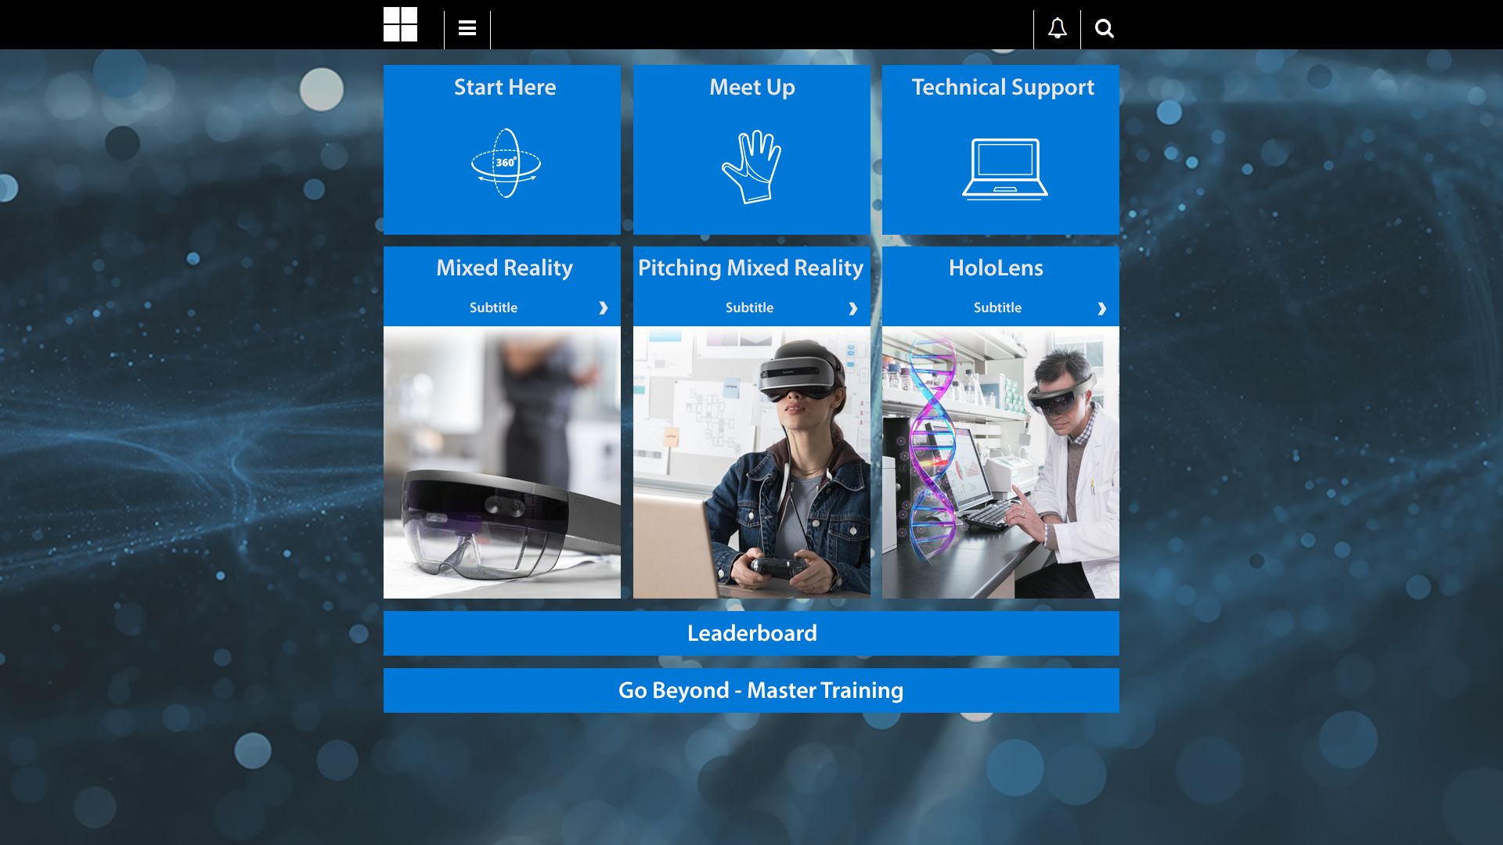Select the Pitching Mixed Reality heading
1503x845 pixels.
751,268
